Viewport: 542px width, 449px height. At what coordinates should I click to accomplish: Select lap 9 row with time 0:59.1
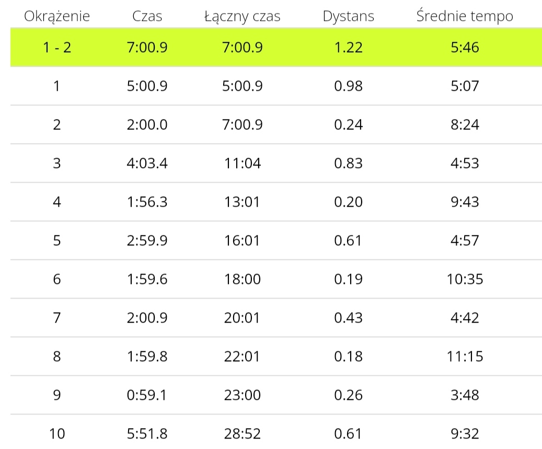276,395
